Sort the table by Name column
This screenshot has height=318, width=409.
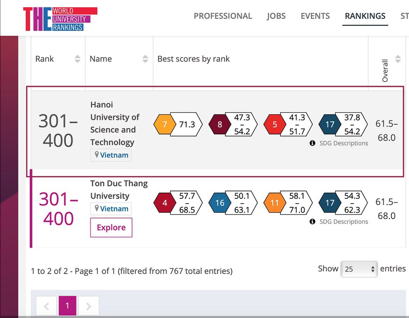[145, 59]
